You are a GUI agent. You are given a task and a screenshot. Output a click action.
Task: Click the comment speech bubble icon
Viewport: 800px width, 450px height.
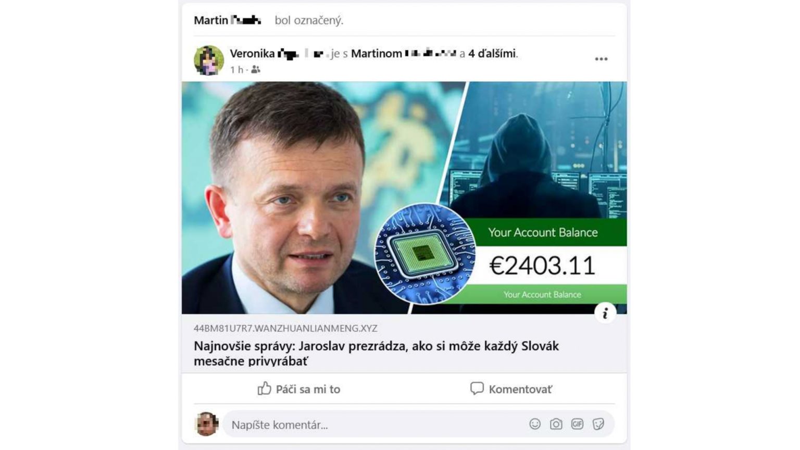click(477, 389)
